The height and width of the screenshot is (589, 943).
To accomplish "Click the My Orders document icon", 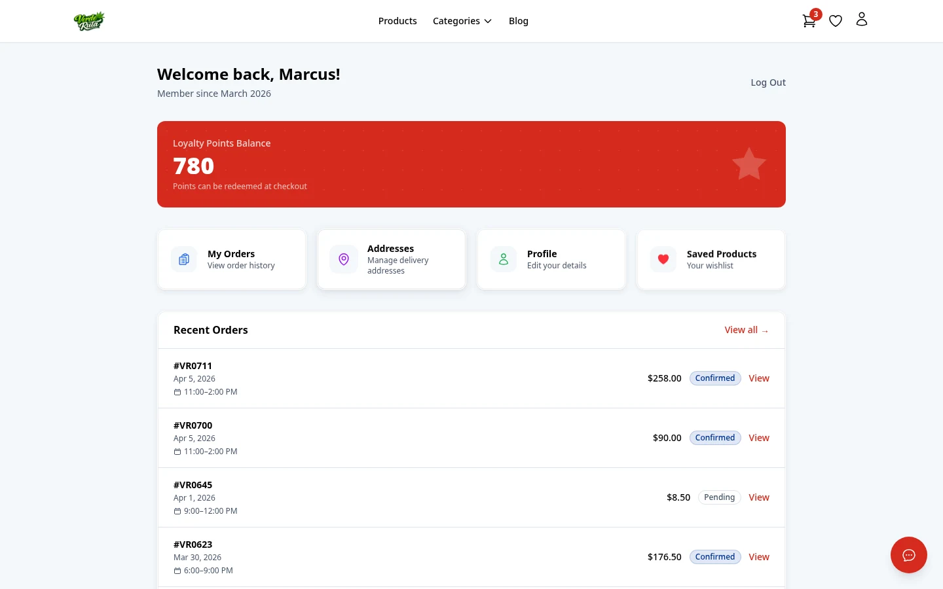I will 184,259.
